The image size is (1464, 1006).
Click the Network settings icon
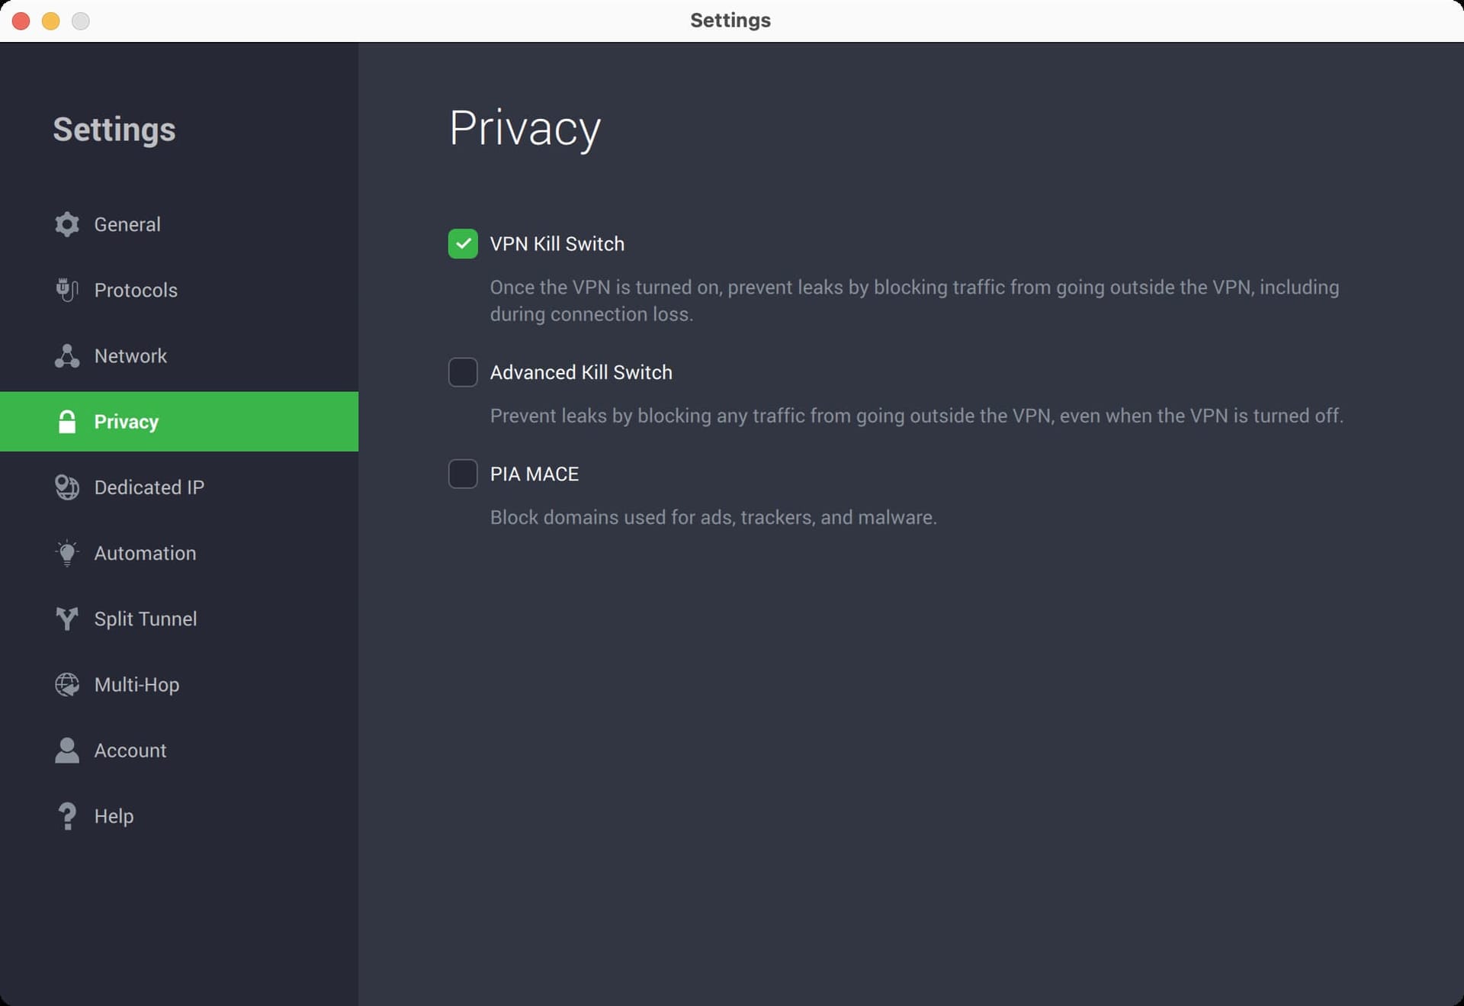67,355
